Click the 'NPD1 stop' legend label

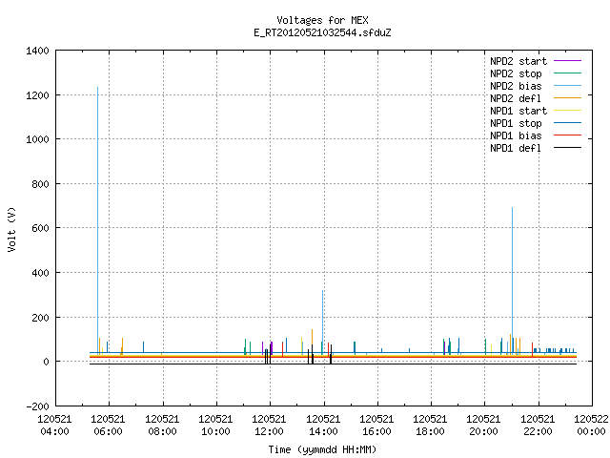[516, 123]
